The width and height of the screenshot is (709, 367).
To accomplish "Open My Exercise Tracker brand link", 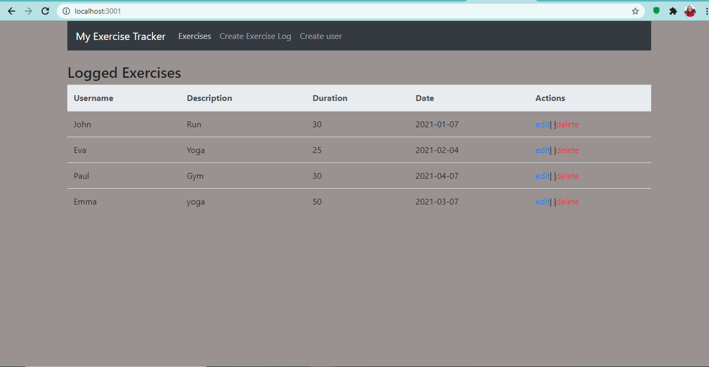I will click(x=120, y=36).
